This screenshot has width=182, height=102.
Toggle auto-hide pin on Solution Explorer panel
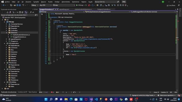tap(35, 9)
